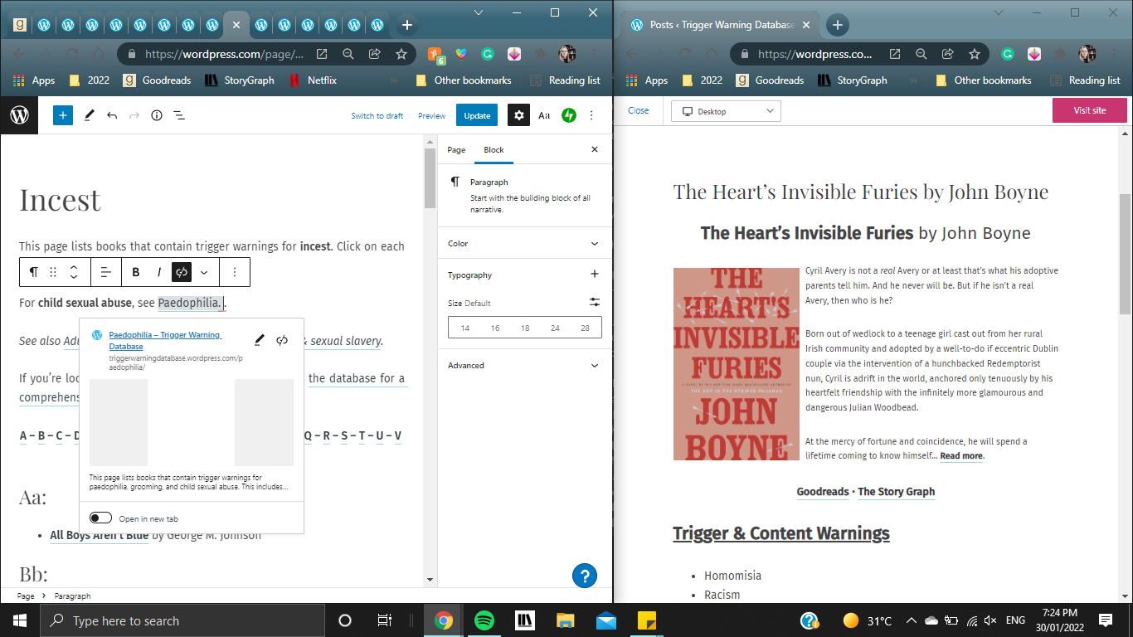Open the Details info icon

pyautogui.click(x=157, y=115)
